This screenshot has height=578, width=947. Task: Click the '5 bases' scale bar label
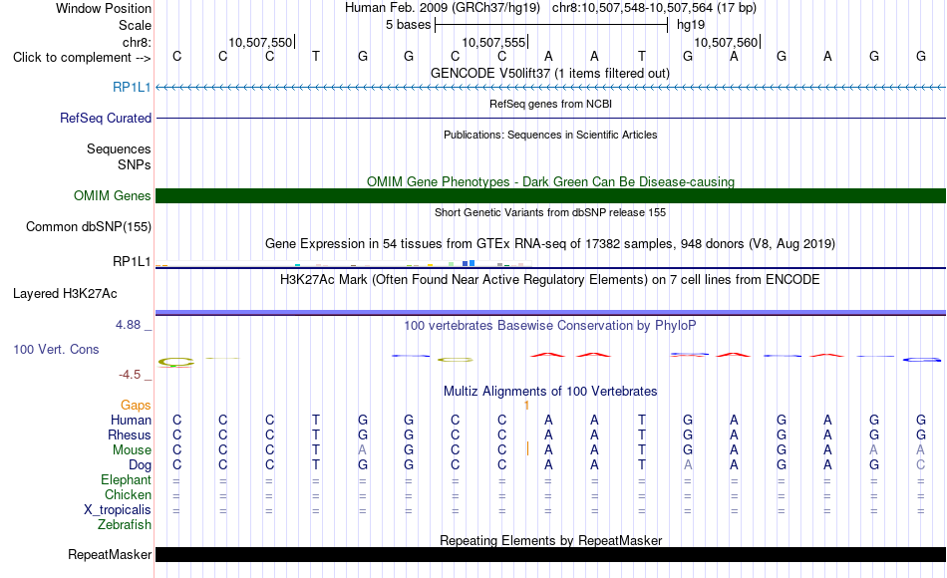[x=409, y=25]
